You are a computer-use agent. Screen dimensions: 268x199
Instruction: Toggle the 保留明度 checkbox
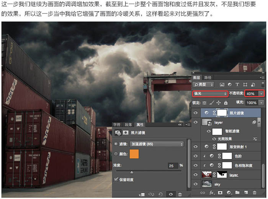[116, 179]
